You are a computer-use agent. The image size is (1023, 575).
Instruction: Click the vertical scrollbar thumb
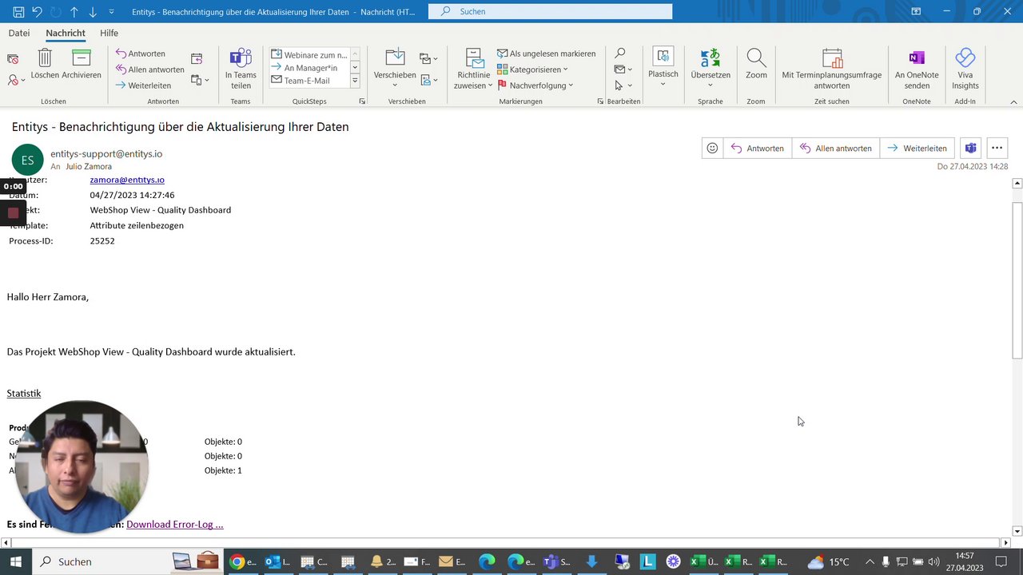tap(1017, 281)
